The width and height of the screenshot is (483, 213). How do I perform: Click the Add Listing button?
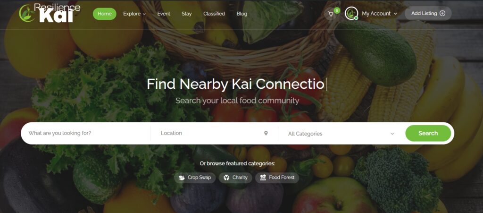[x=428, y=14]
